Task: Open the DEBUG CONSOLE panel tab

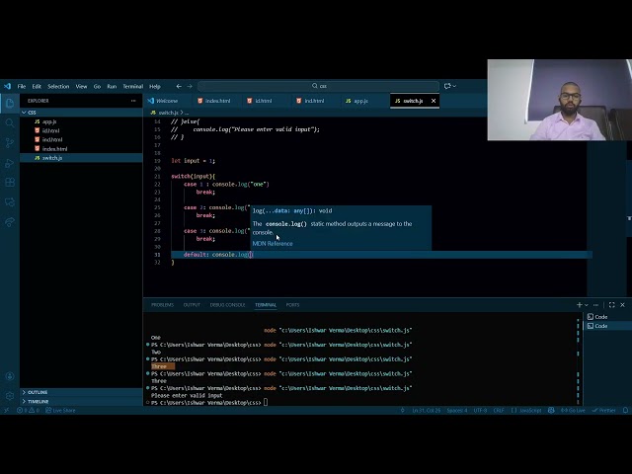Action: [228, 305]
